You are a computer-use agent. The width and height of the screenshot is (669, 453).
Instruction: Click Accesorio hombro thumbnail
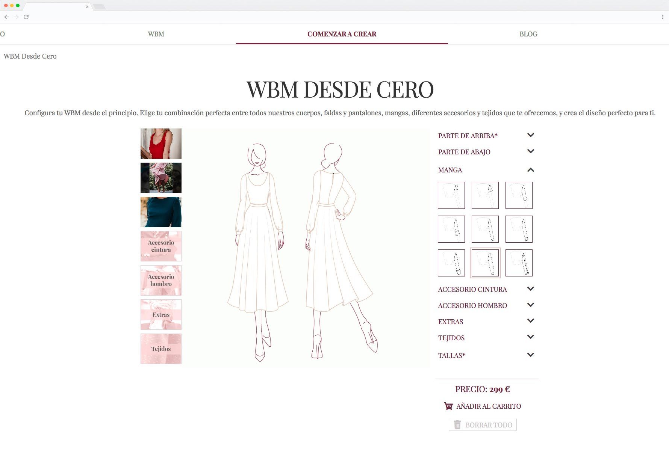coord(161,280)
